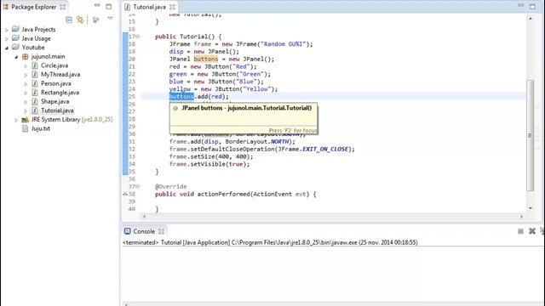Click the Circle.java file icon
This screenshot has width=545, height=306.
[x=35, y=65]
